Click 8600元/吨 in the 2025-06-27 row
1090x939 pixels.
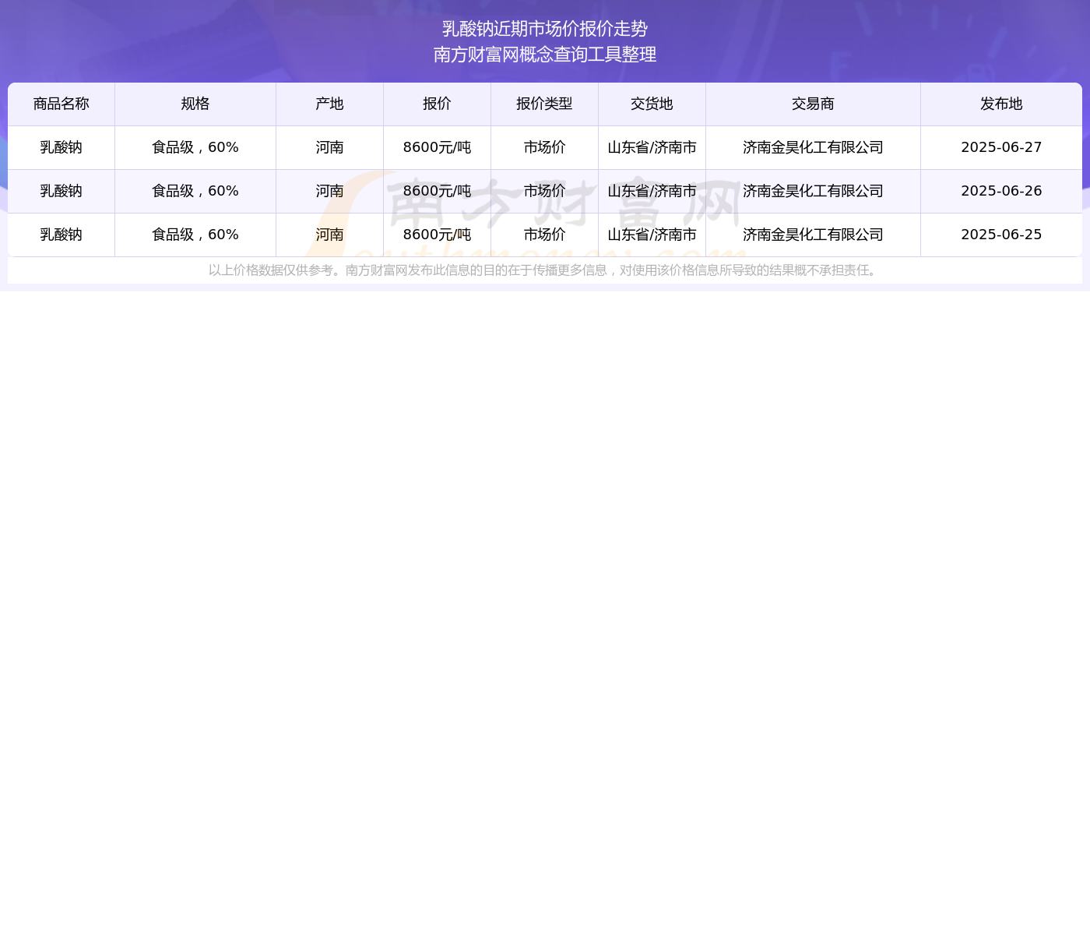(437, 147)
